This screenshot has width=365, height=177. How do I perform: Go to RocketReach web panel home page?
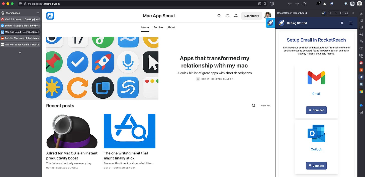click(346, 13)
